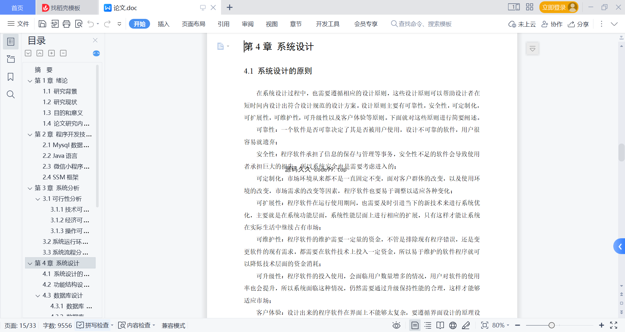Select the 开发工具 ribbon tab
The image size is (625, 332).
tap(327, 24)
